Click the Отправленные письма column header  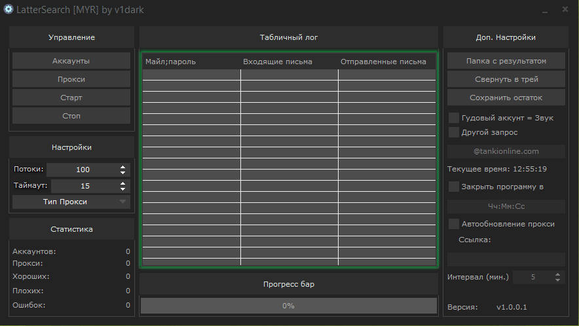(x=386, y=62)
